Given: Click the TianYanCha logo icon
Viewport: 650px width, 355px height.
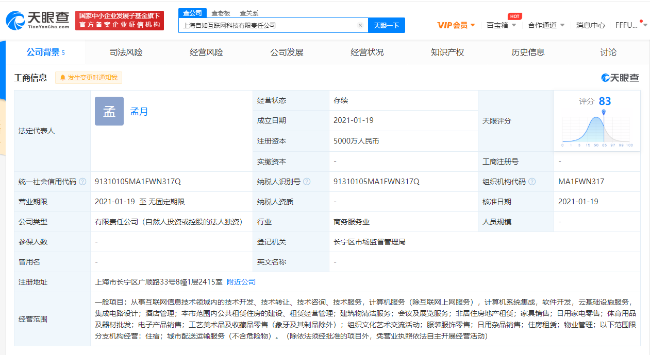Looking at the screenshot, I should click(15, 21).
